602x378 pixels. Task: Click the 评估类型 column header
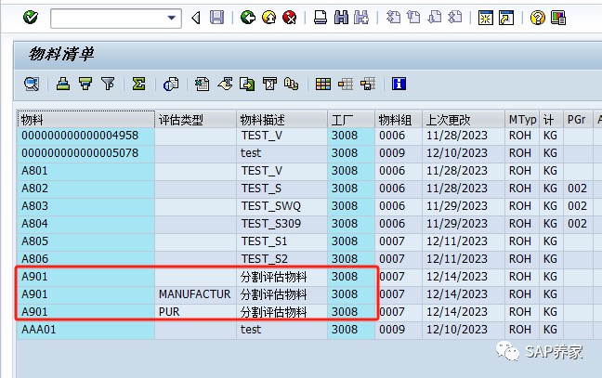[196, 120]
